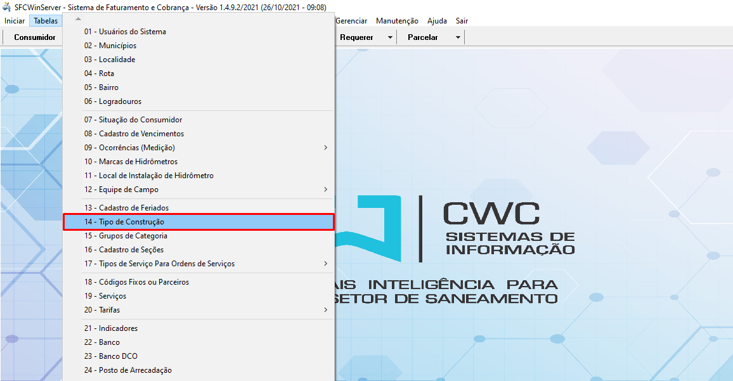Choose 02 - Municípios menu entry

click(110, 46)
